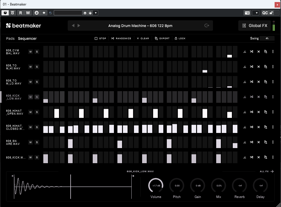Open velocity bars icon for 606_HIHAT_CLOSED row
Image resolution: width=281 pixels, height=207 pixels.
245,127
